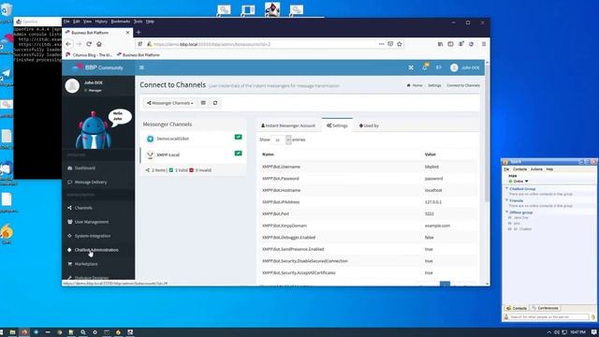Switch to Contacts tab in Spark
Viewport: 599px width, 337px height.
tap(517, 308)
